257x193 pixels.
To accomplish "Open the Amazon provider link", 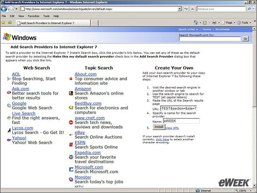I will point(83,89).
